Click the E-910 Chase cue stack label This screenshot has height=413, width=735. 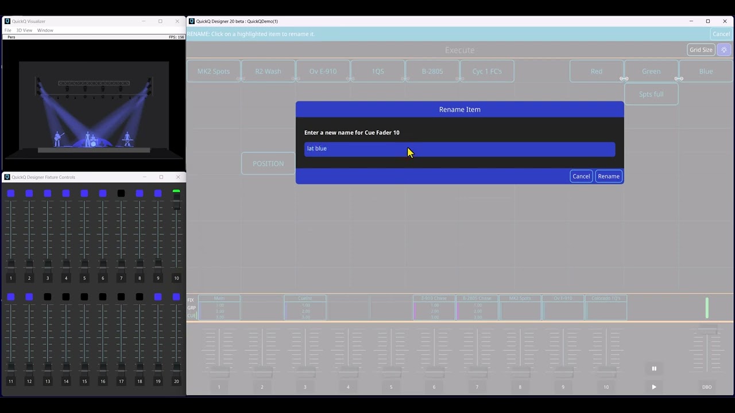point(434,298)
